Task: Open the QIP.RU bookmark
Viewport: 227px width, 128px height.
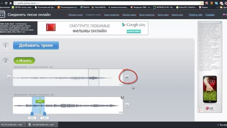Action: click(x=23, y=7)
